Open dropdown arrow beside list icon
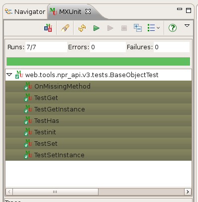 158,28
